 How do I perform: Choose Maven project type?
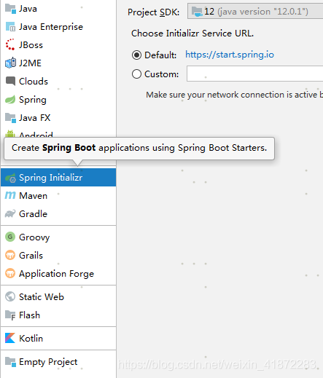coord(58,196)
